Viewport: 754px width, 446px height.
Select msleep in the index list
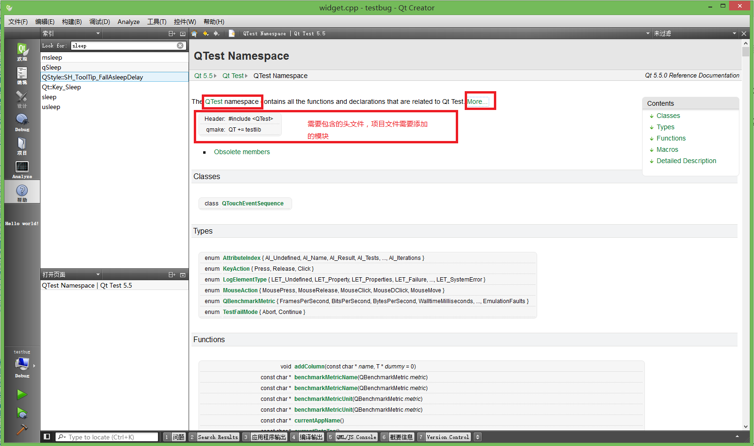[114, 57]
